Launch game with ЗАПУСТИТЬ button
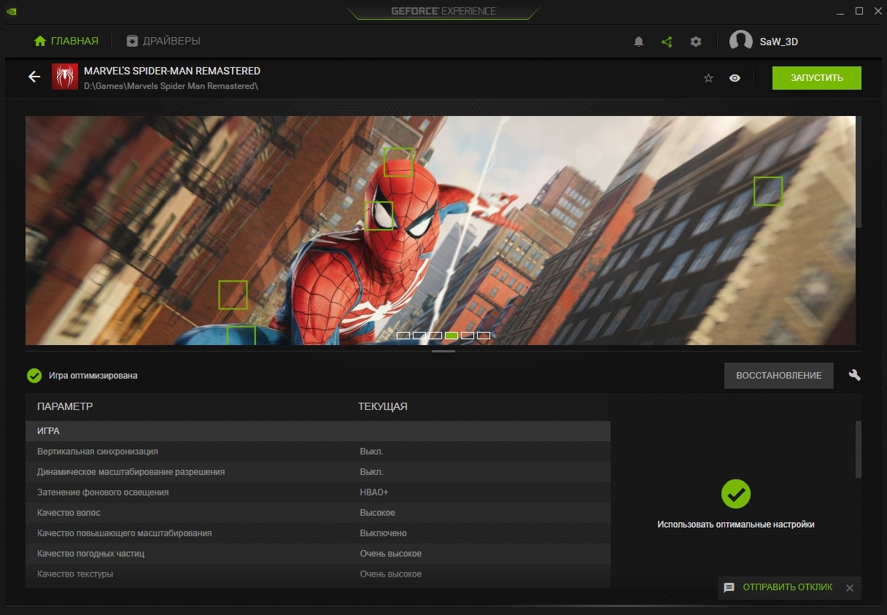887x615 pixels. pyautogui.click(x=817, y=78)
